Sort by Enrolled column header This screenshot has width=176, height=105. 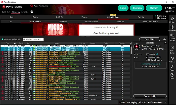click(122, 43)
